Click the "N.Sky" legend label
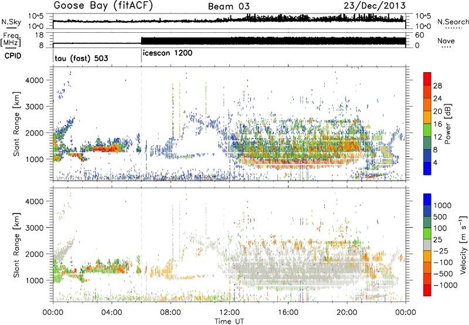The image size is (469, 325). (11, 22)
